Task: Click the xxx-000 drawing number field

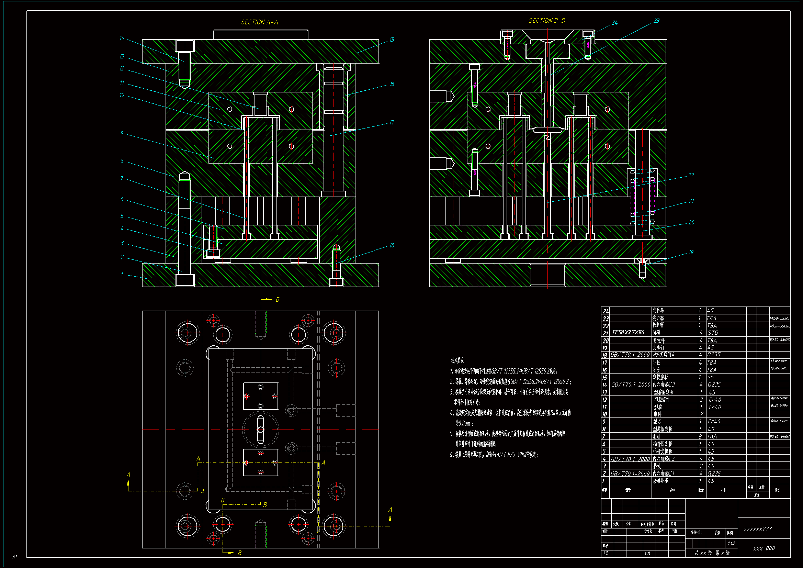Action: (x=764, y=548)
